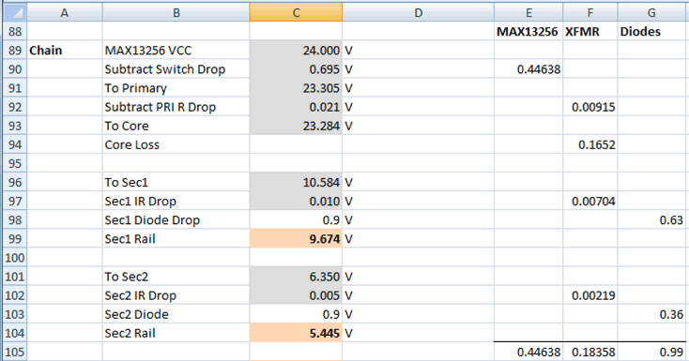Screen dimensions: 689x361
Task: Click the 0.63 cell in Diodes column
Action: pos(651,219)
